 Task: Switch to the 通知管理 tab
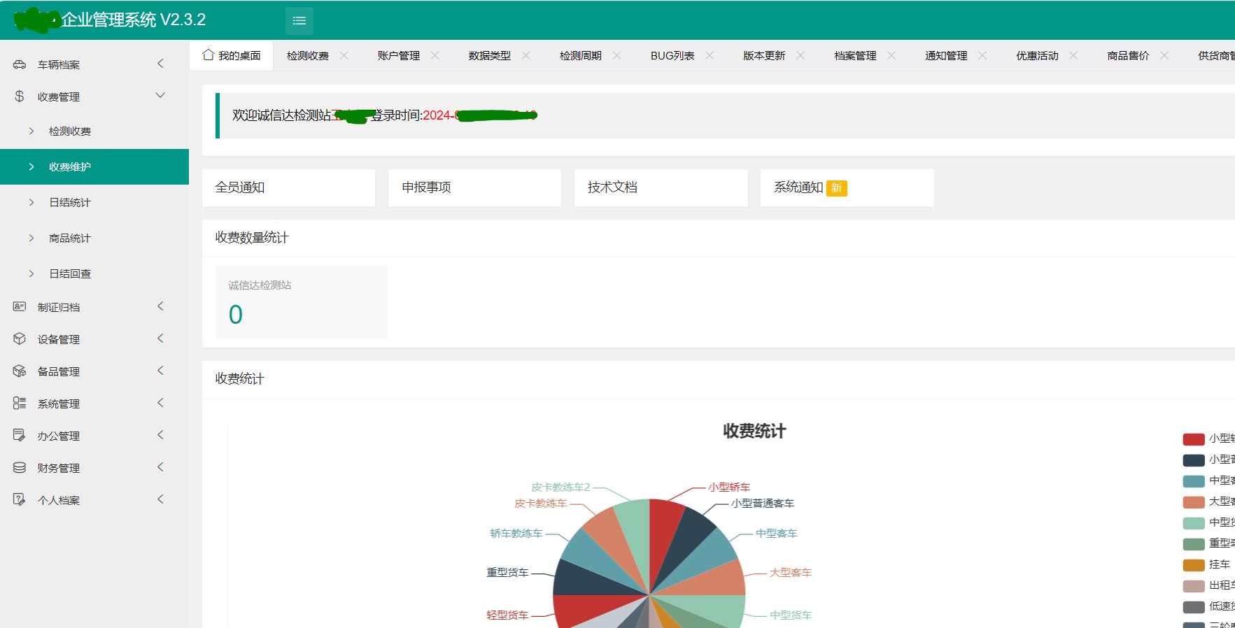[946, 56]
